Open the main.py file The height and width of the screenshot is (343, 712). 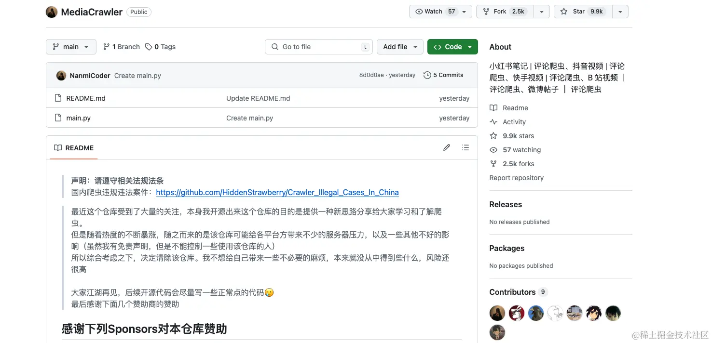pos(79,118)
